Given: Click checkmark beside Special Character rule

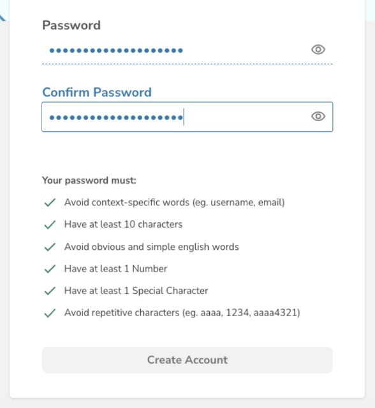Looking at the screenshot, I should click(x=50, y=291).
